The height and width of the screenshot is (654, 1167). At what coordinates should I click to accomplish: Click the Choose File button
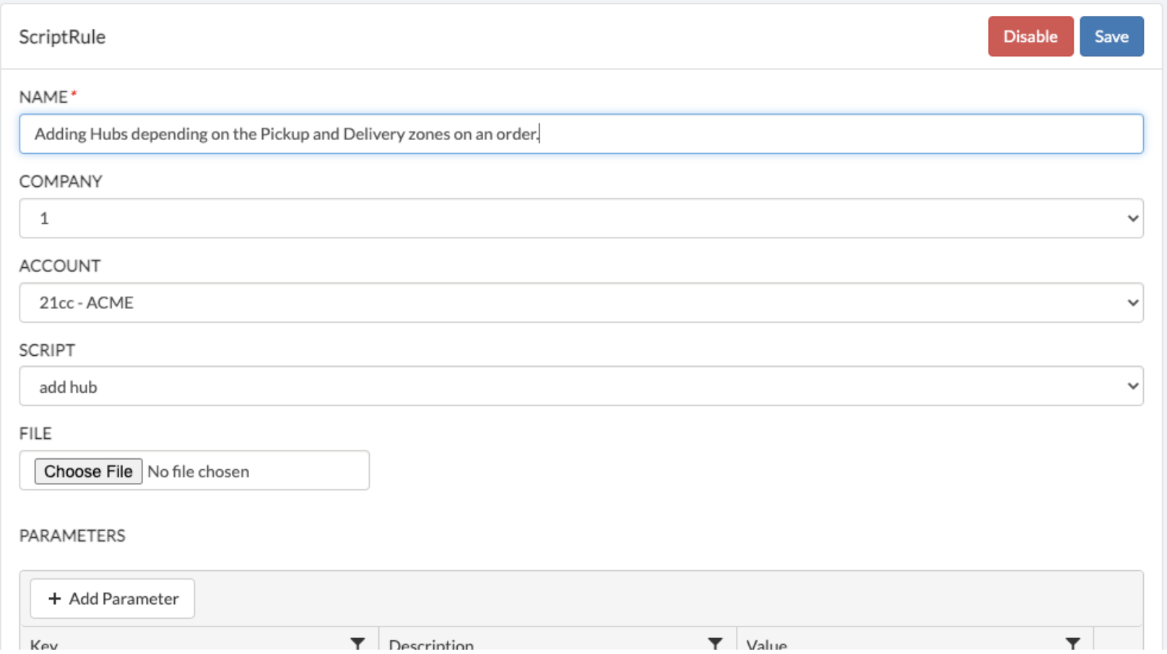[88, 471]
